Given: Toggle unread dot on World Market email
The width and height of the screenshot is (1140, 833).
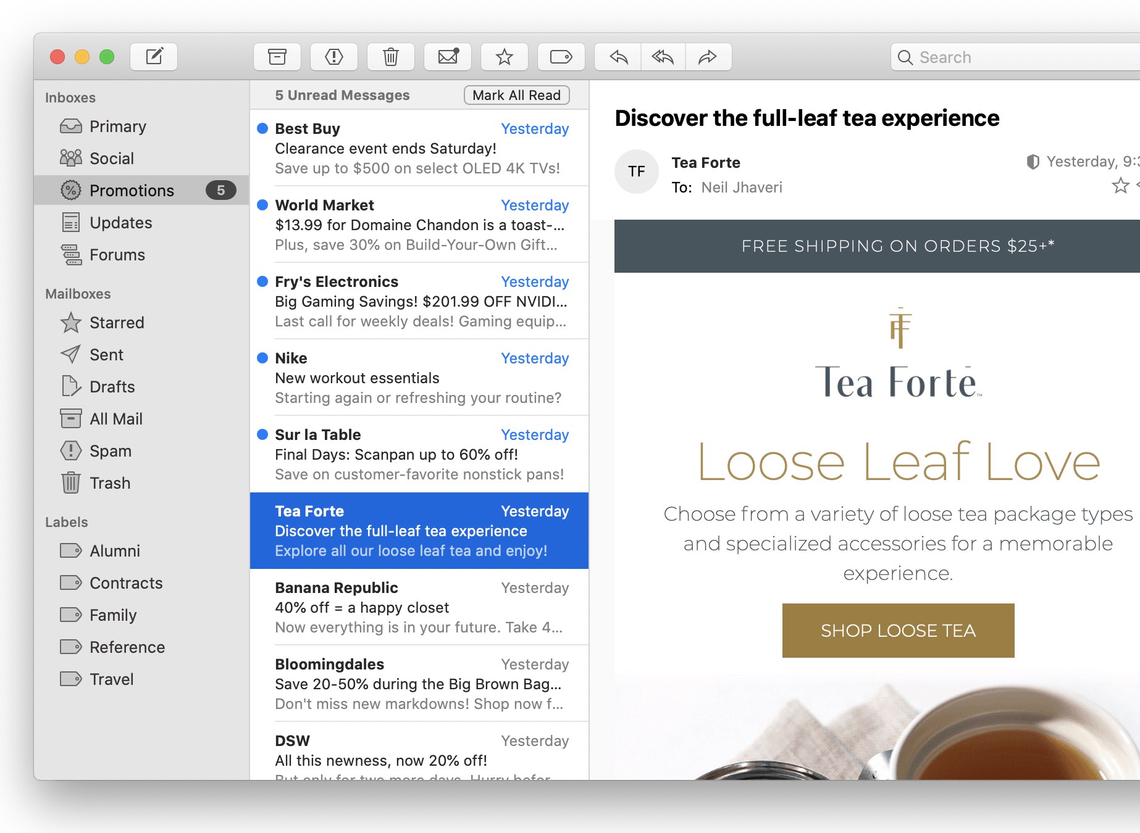Looking at the screenshot, I should point(262,205).
